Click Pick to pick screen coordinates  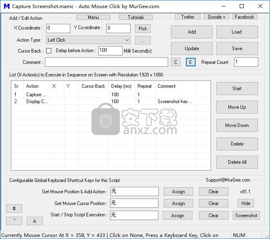click(143, 28)
